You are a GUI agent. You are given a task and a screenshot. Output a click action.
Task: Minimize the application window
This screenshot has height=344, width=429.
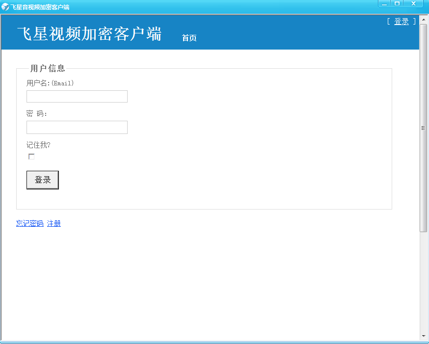pyautogui.click(x=384, y=4)
